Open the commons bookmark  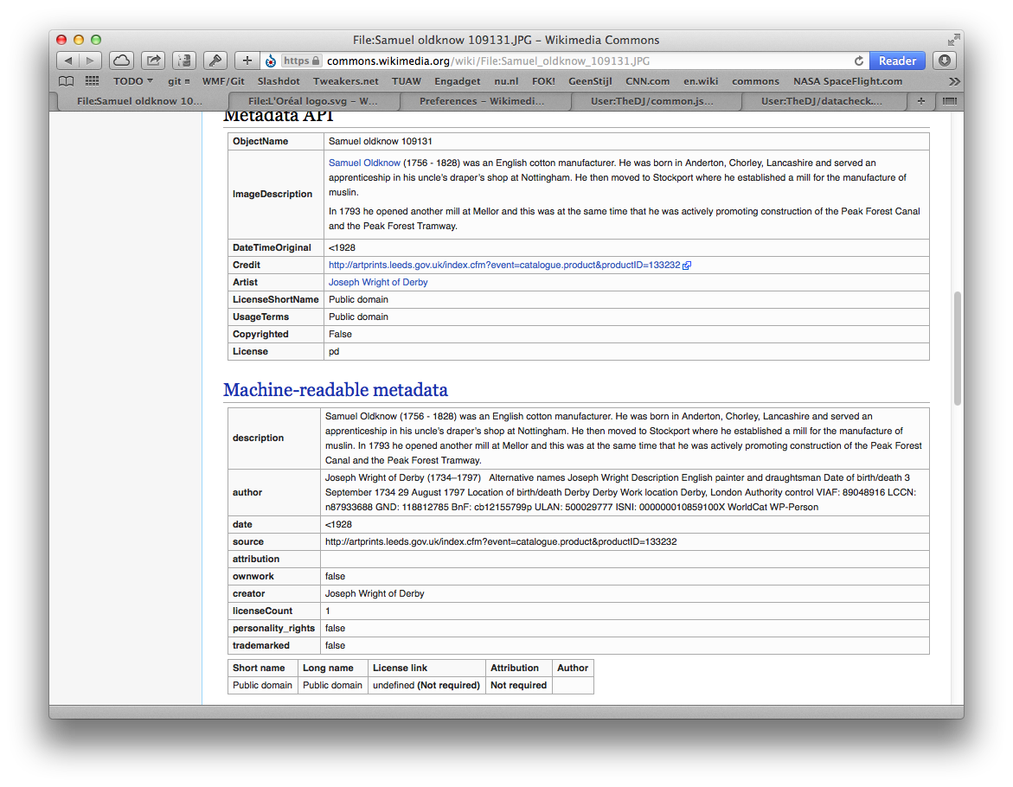(x=755, y=81)
